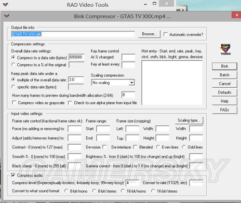Screen dimensions: 241x203
Task: Open the No scaling dropdown
Action: 113,82
